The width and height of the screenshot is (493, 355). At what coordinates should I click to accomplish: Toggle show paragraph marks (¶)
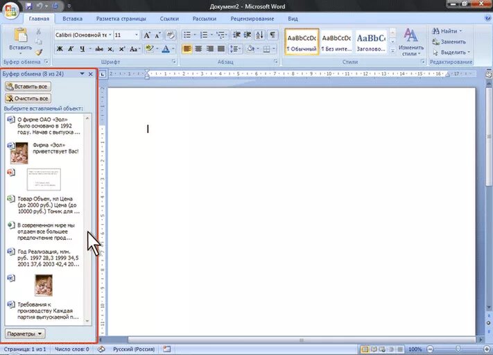click(x=273, y=35)
